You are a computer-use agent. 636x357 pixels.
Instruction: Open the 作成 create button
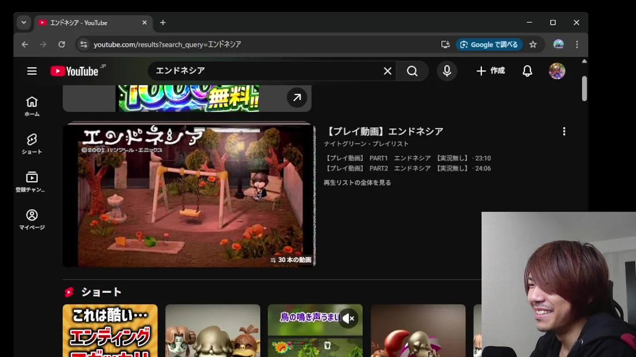(x=490, y=71)
